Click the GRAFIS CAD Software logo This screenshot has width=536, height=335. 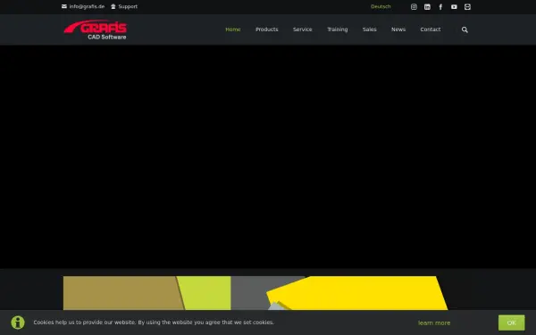click(x=96, y=29)
